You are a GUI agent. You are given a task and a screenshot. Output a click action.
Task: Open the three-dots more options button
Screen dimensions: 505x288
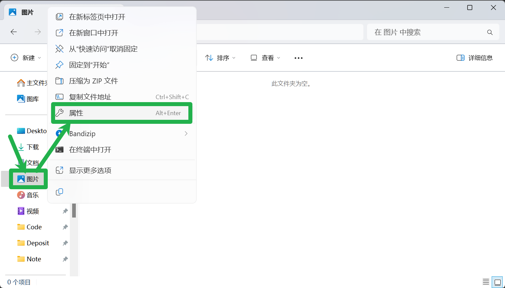click(x=298, y=58)
